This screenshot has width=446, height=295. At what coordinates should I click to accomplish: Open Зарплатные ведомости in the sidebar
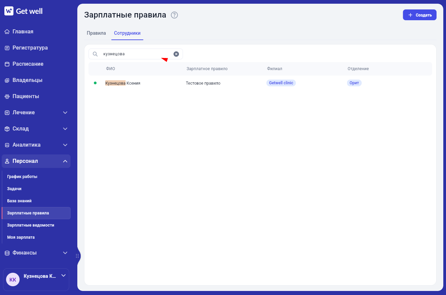point(31,225)
